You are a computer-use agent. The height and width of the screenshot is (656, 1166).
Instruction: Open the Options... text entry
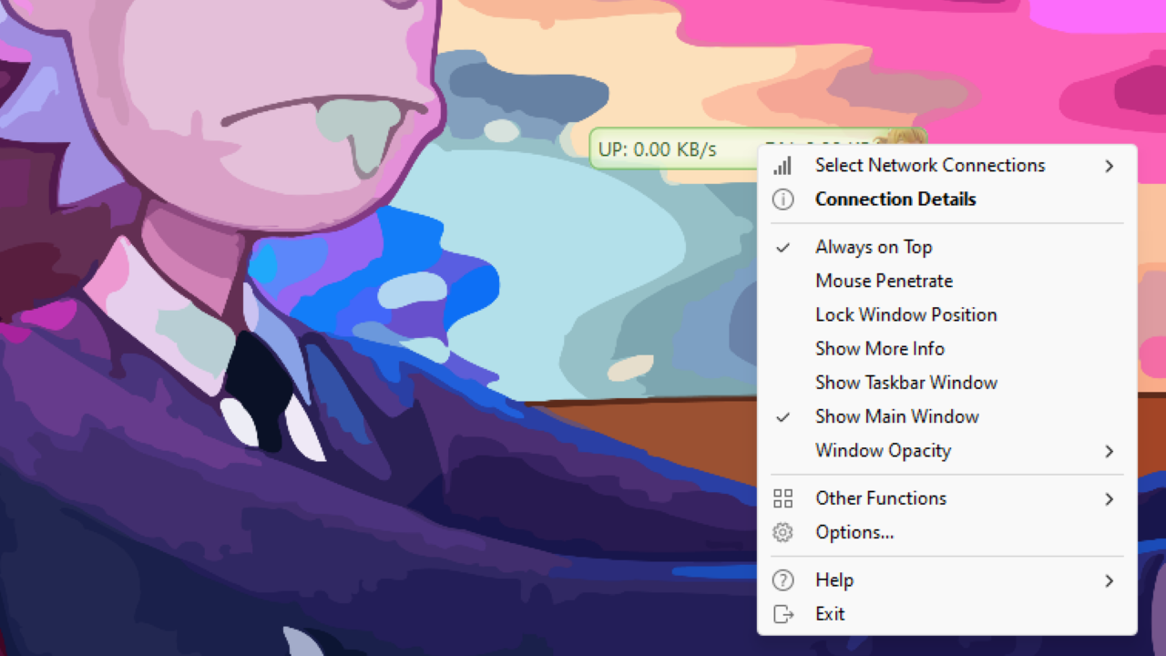[x=854, y=532]
